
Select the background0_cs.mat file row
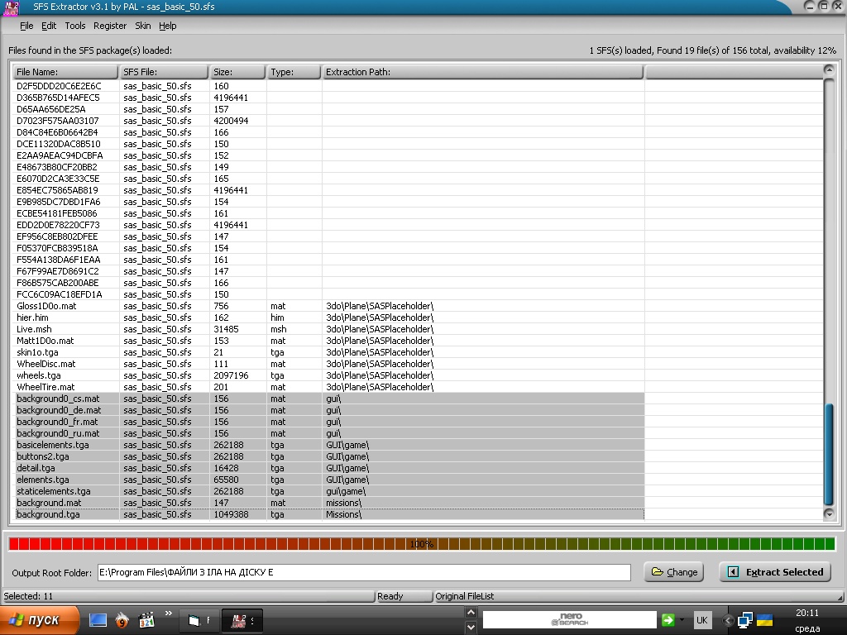328,399
